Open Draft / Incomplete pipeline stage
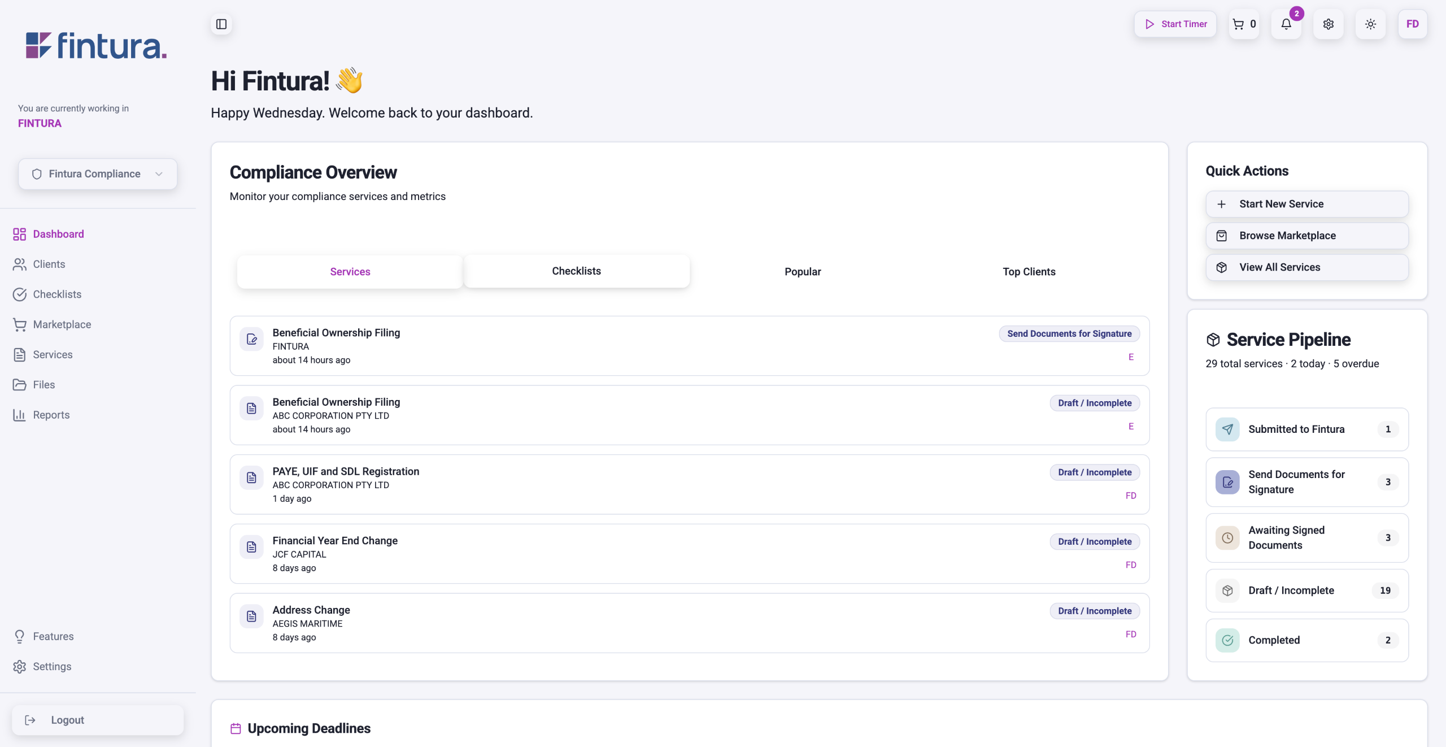 point(1306,590)
